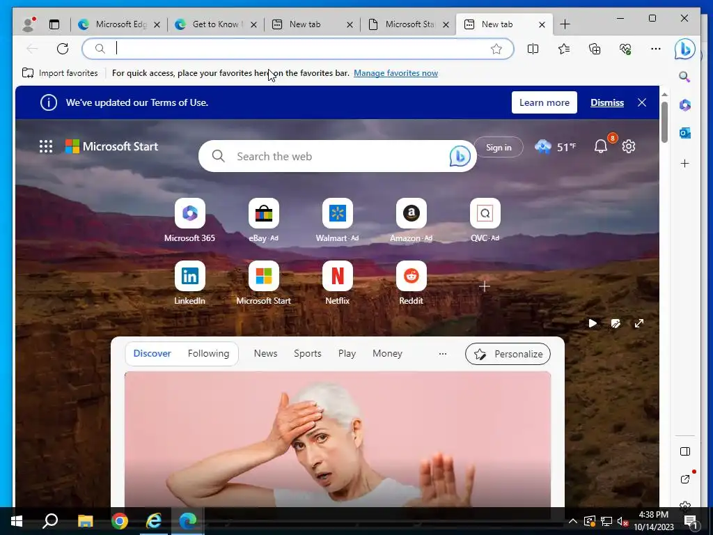
Task: Open Outlook sidebar icon
Action: pos(685,133)
